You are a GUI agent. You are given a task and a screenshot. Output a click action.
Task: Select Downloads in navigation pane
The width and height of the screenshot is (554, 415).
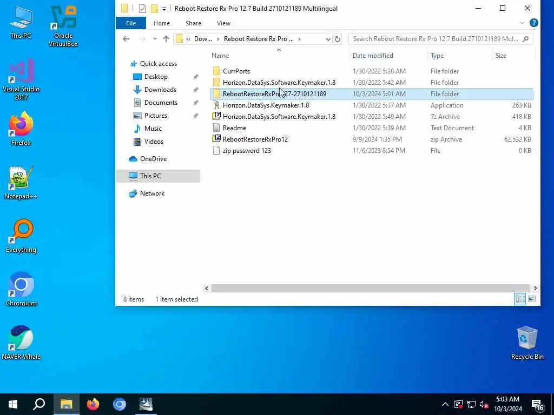click(160, 90)
